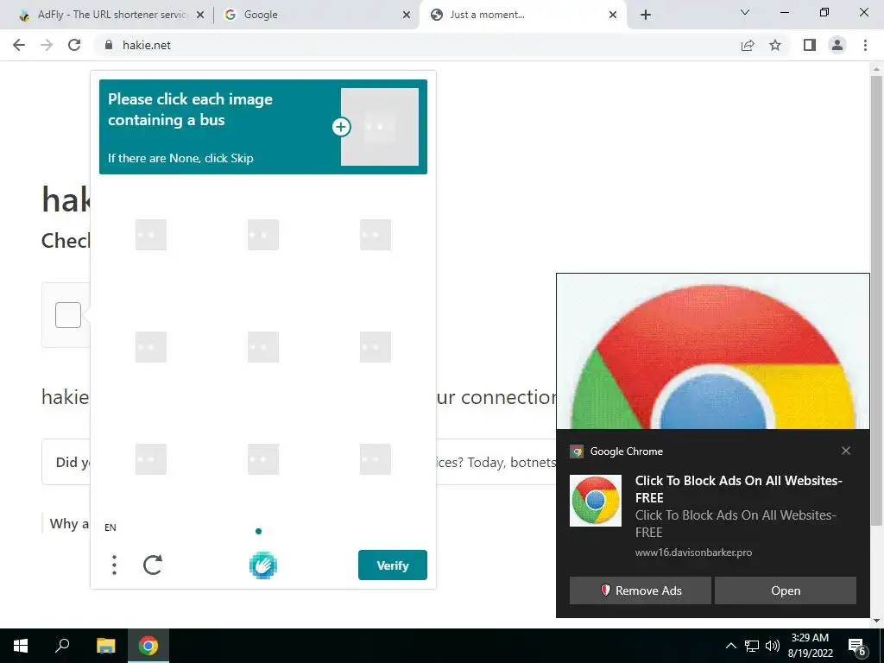Select the bottom-left captcha image

[x=150, y=459]
